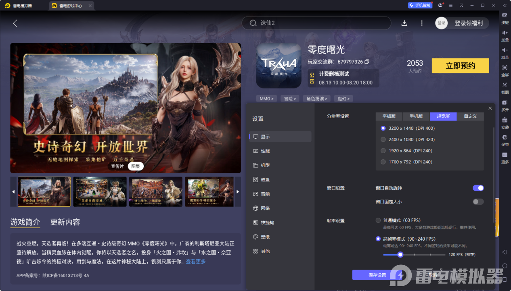Click the search field containing 诛仙2

click(316, 23)
